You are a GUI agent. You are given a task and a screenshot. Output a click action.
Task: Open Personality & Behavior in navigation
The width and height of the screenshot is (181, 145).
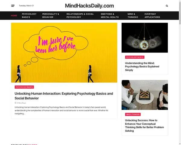(51, 16)
